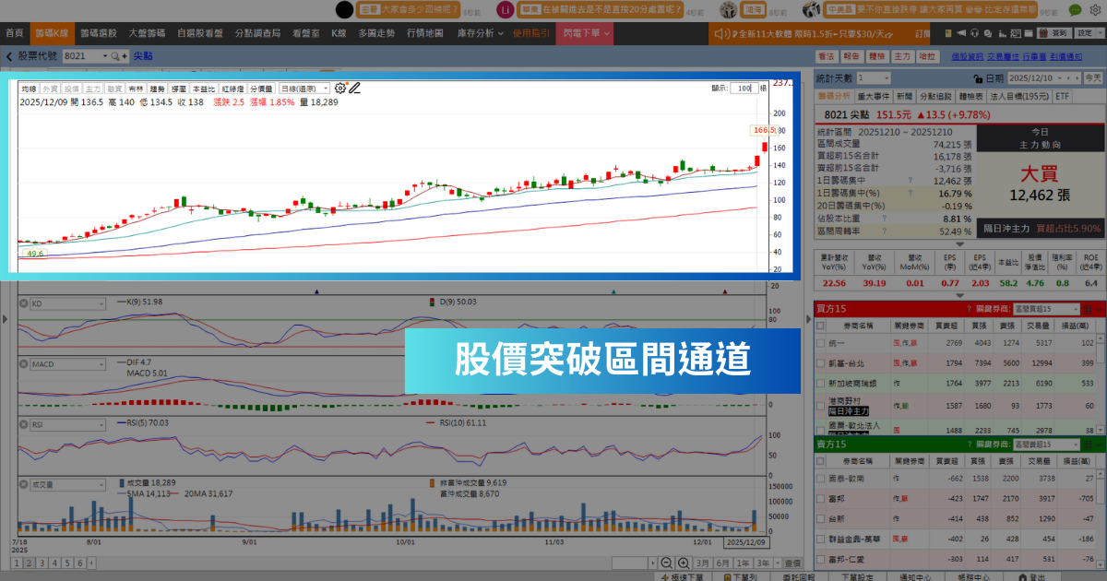1107x581 pixels.
Task: Click the 日期 2025/12/10 date field
Action: [x=1042, y=78]
